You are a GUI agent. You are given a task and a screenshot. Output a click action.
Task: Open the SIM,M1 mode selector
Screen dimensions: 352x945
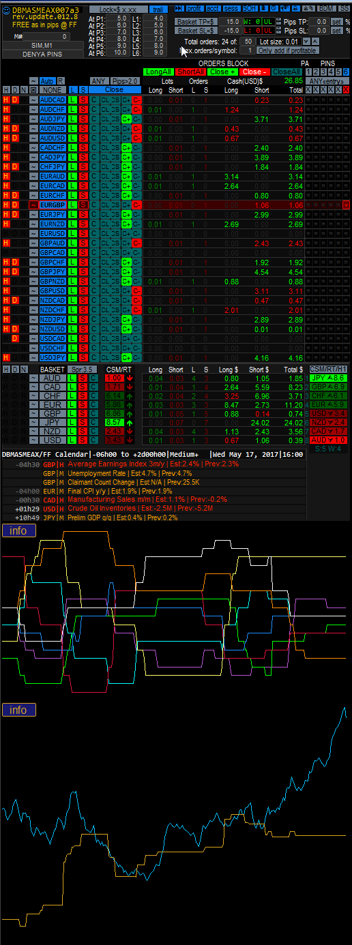tap(43, 45)
